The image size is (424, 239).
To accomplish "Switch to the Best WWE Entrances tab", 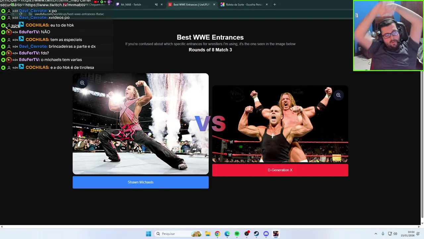I will coord(191,5).
